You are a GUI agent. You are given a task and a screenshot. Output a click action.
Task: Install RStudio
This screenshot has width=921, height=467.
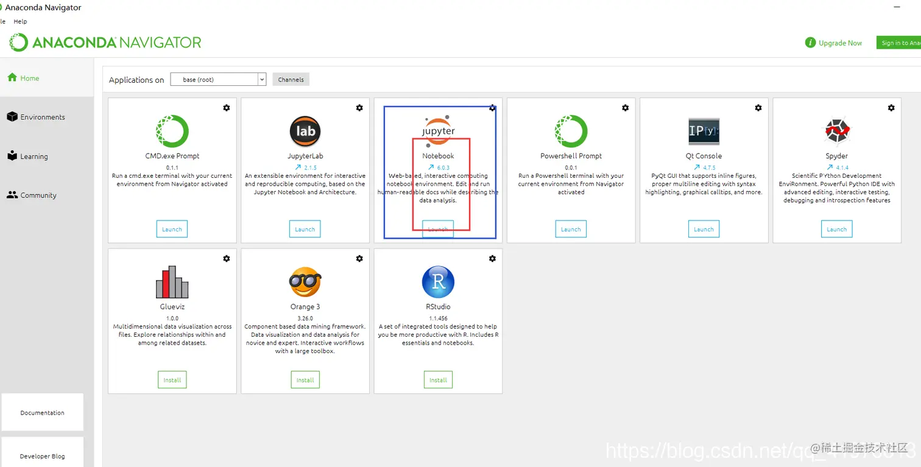[438, 380]
